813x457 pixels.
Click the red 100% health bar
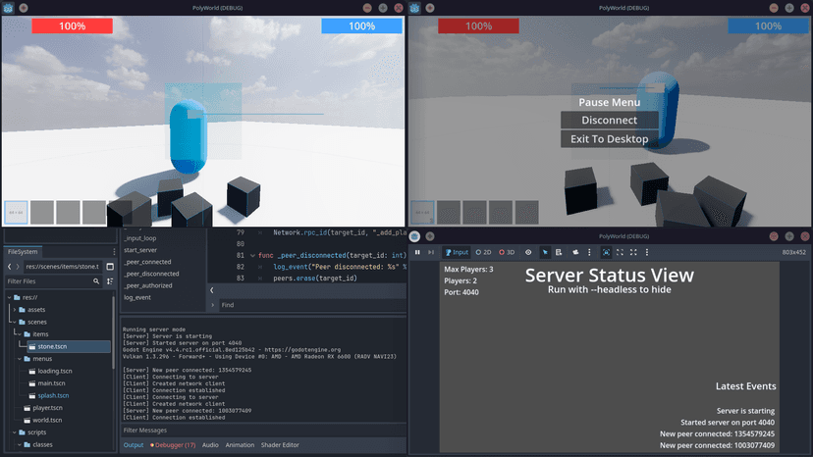(x=72, y=26)
